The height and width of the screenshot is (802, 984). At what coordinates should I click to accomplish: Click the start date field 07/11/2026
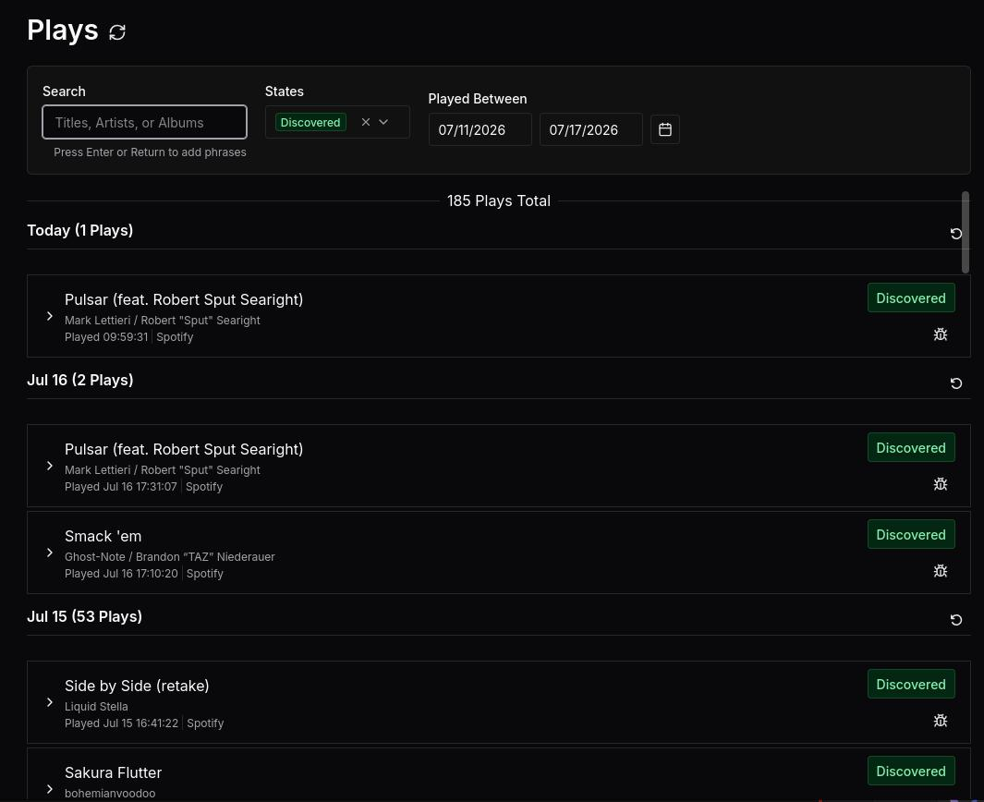[480, 129]
